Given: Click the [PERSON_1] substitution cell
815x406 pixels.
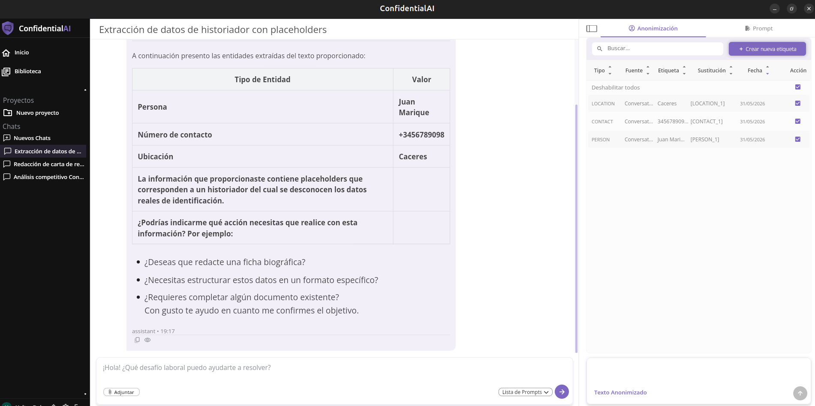Looking at the screenshot, I should coord(705,140).
